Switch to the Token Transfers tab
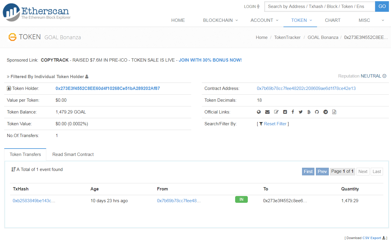Image resolution: width=391 pixels, height=242 pixels. pos(25,154)
